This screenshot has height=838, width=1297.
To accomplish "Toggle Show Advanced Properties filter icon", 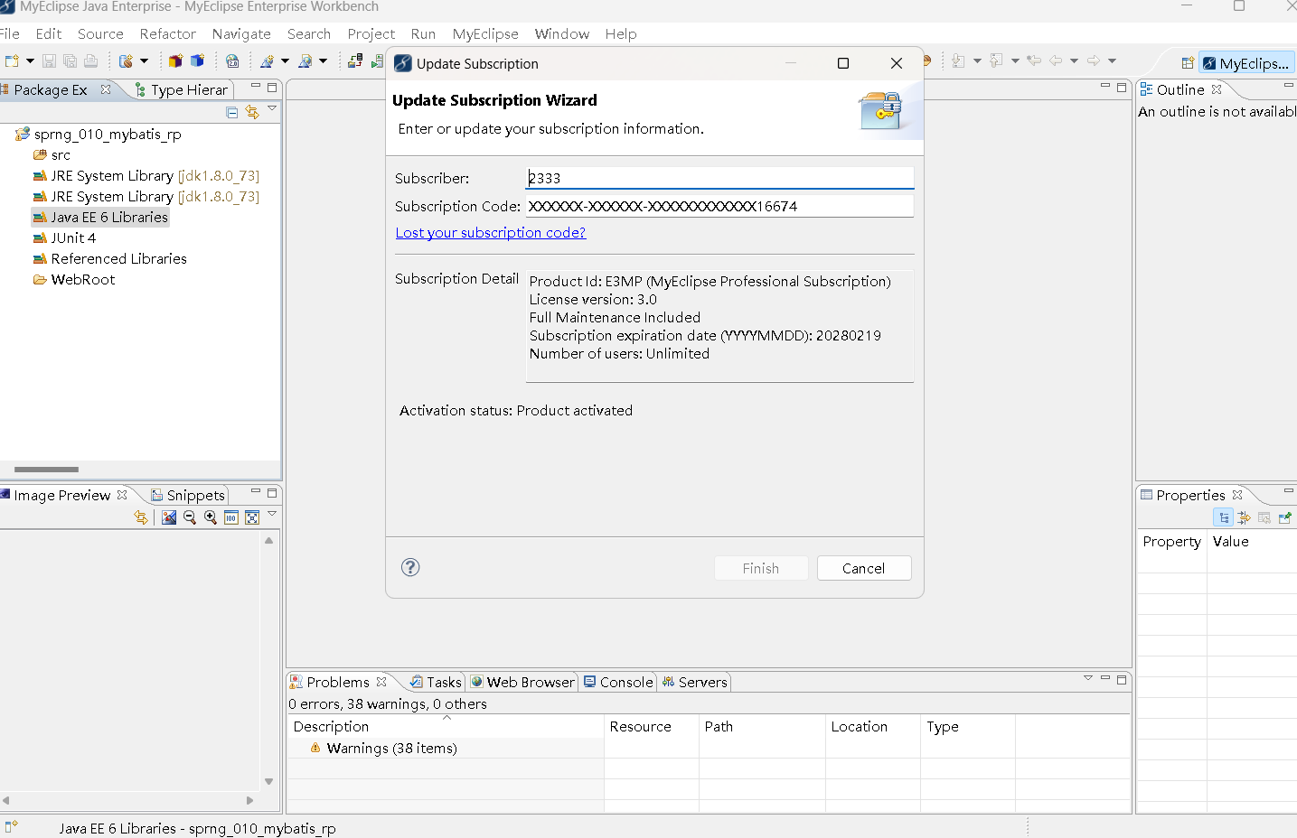I will 1245,517.
